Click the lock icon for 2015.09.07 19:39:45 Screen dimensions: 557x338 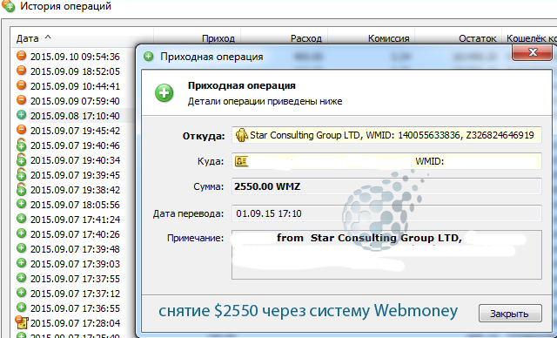pos(21,174)
